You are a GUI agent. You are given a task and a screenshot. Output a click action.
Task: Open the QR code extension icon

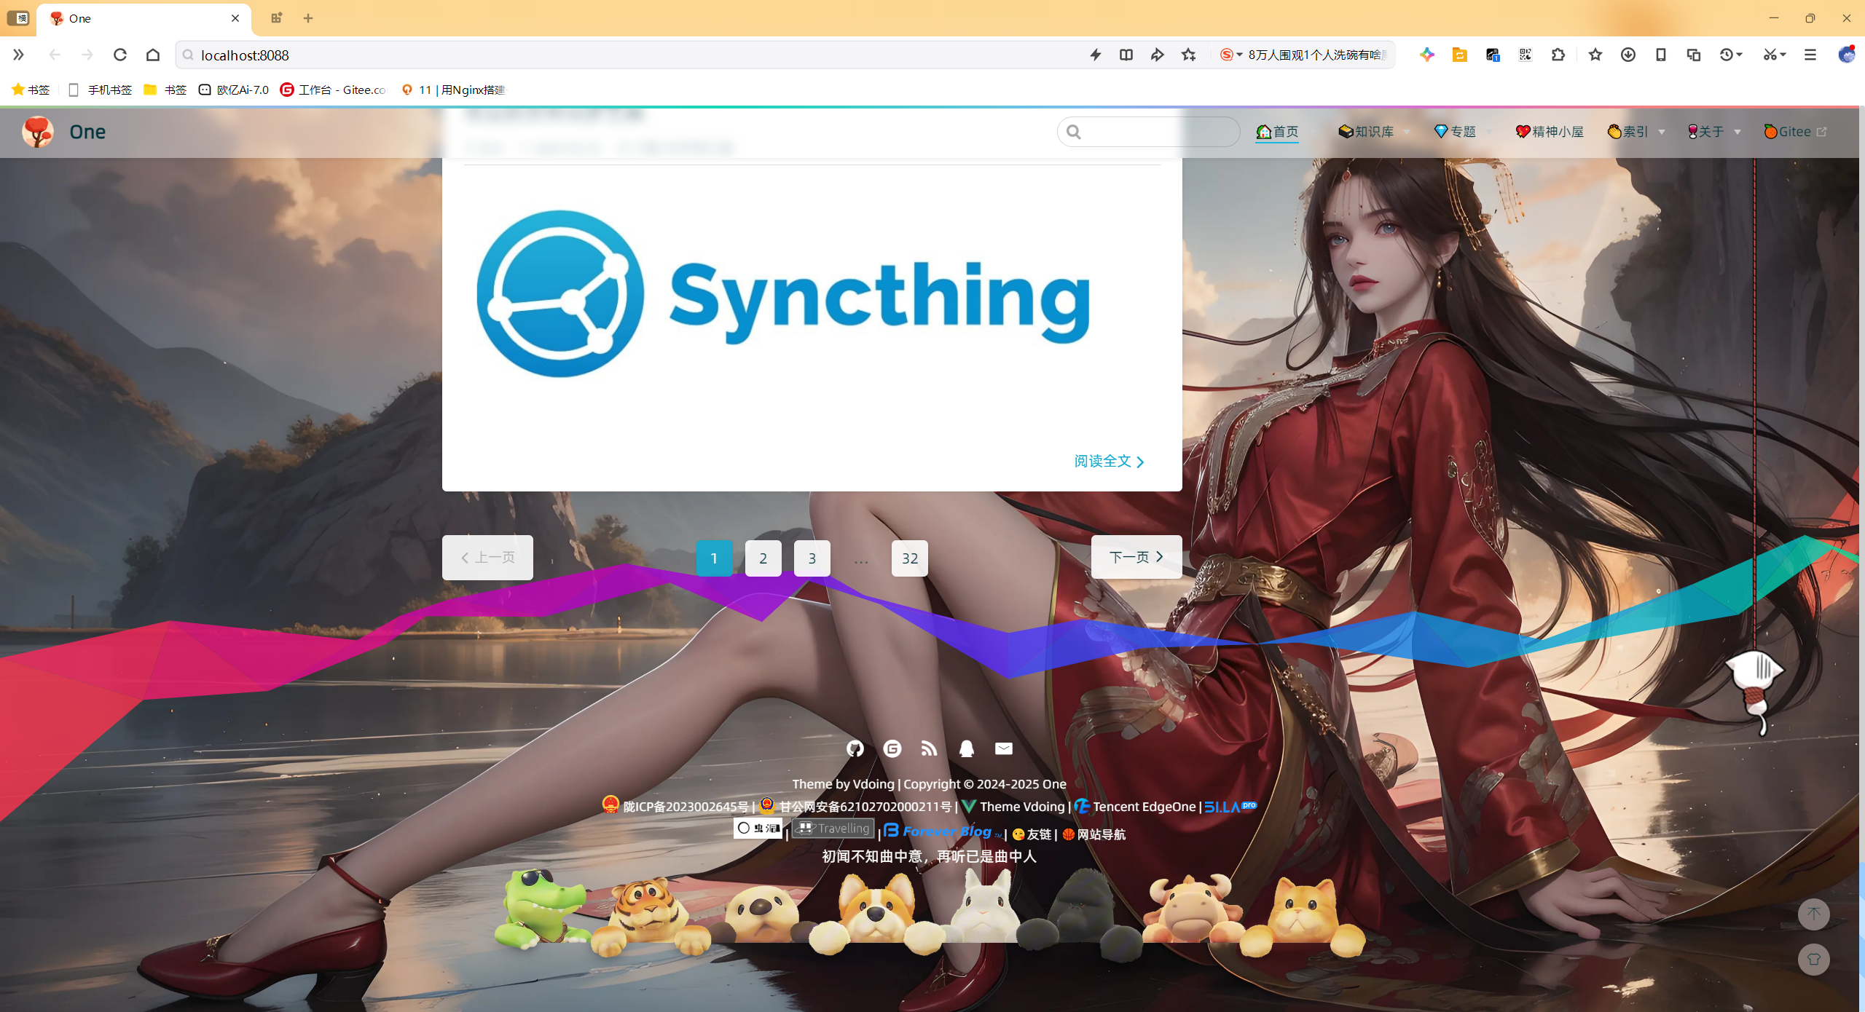(x=1526, y=55)
